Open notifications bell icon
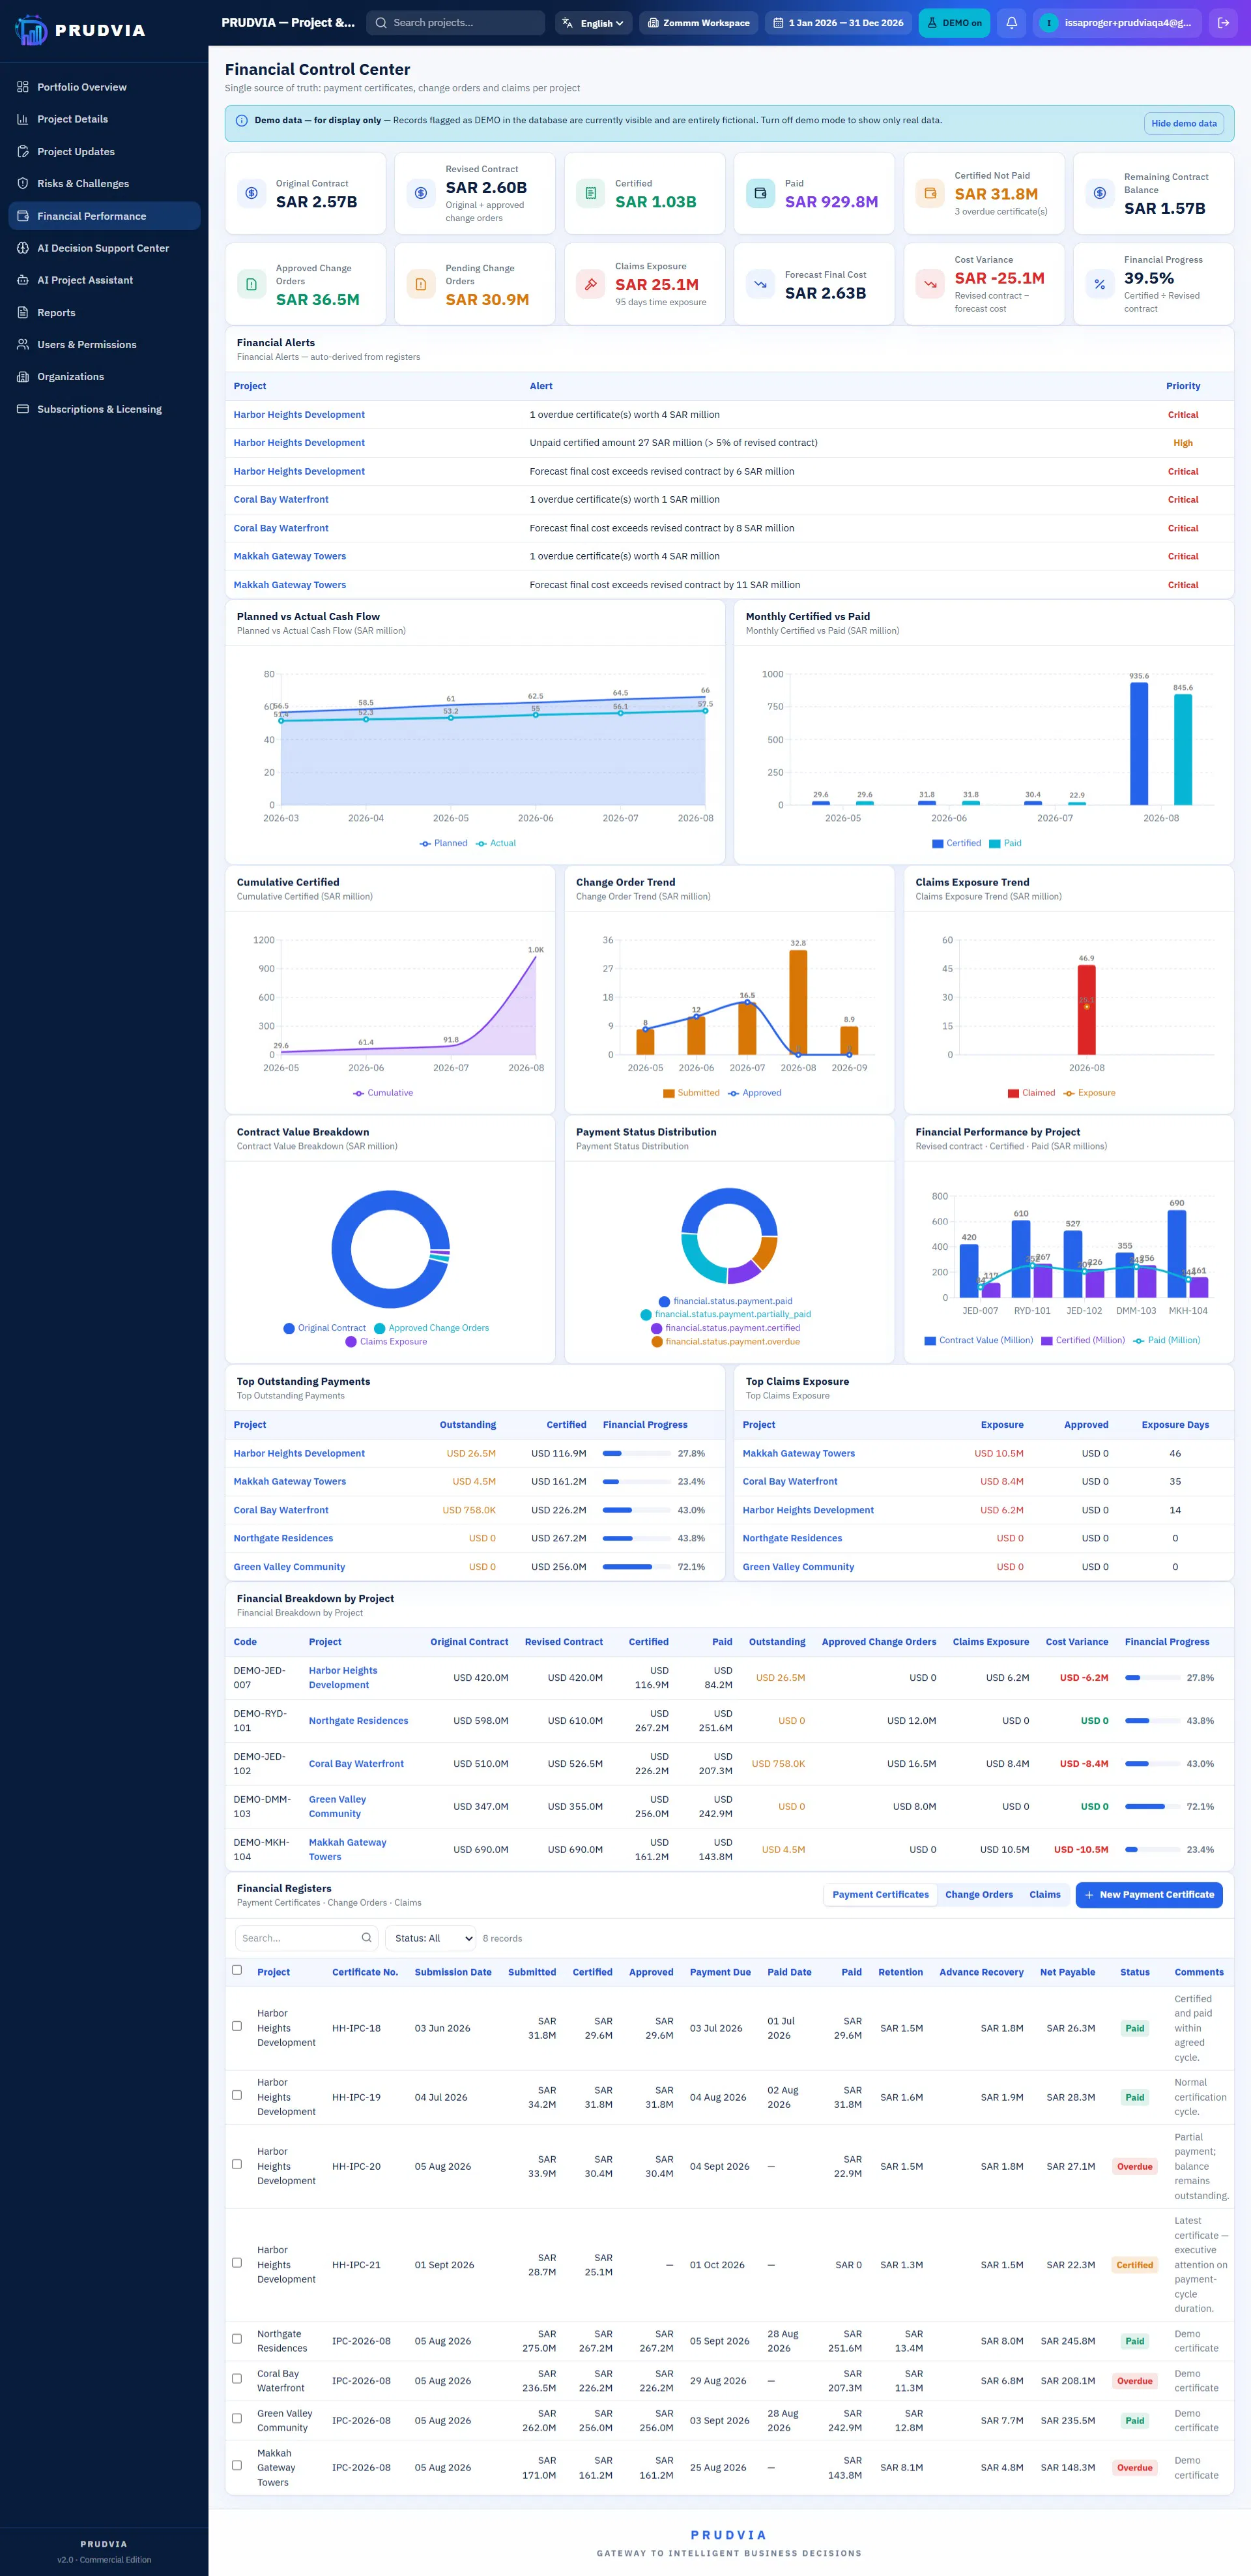 [x=1011, y=22]
